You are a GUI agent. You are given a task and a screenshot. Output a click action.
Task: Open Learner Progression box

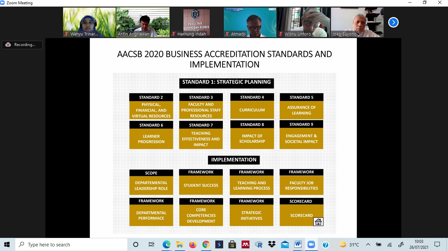click(x=151, y=139)
